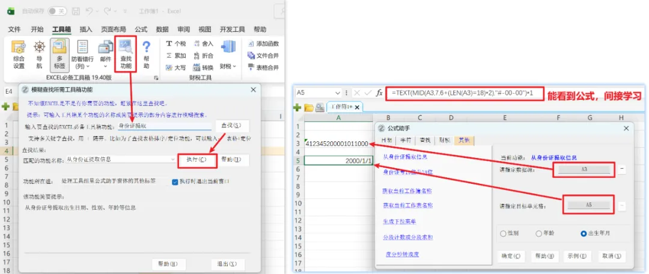Click the Redo arrow in title bar

(x=108, y=11)
